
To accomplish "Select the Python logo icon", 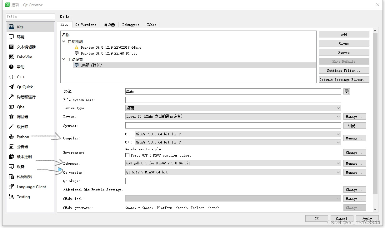I will (x=11, y=137).
